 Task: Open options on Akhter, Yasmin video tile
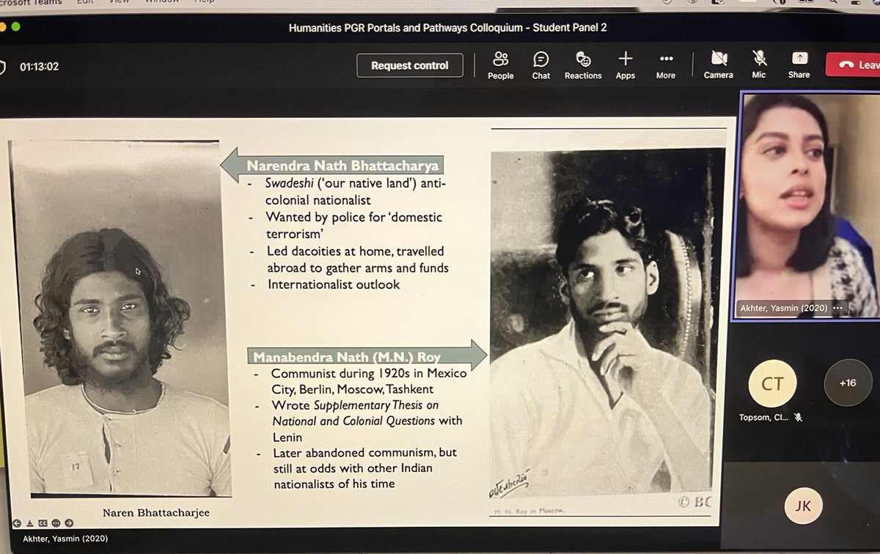[x=838, y=308]
